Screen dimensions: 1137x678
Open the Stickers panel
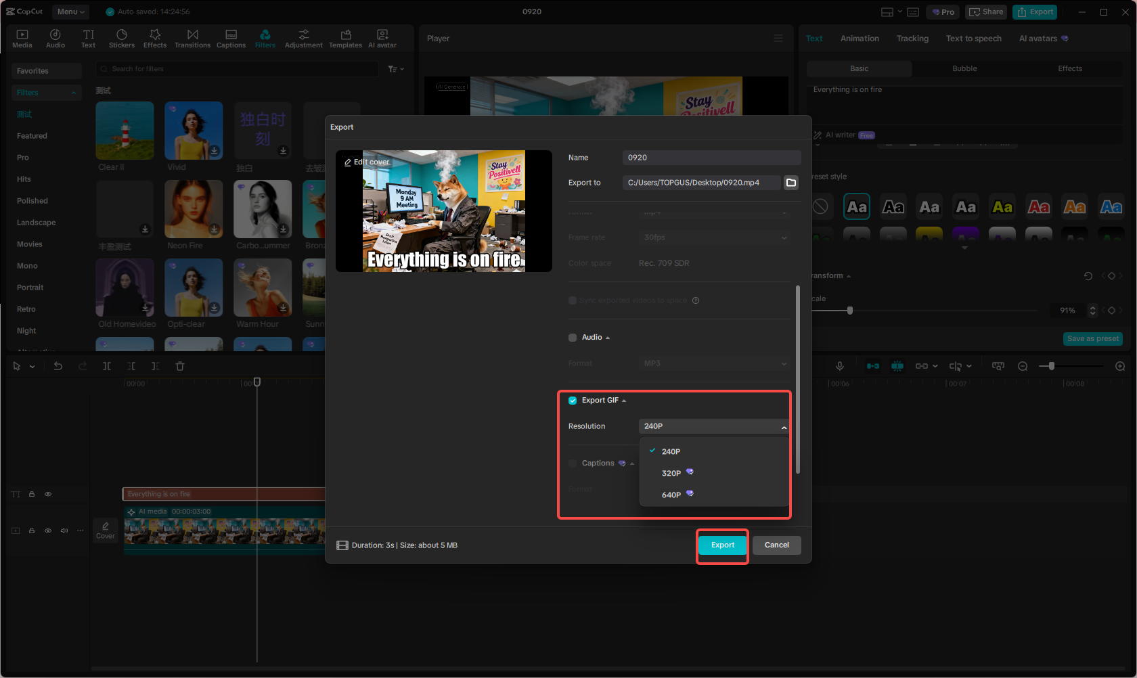coord(122,39)
